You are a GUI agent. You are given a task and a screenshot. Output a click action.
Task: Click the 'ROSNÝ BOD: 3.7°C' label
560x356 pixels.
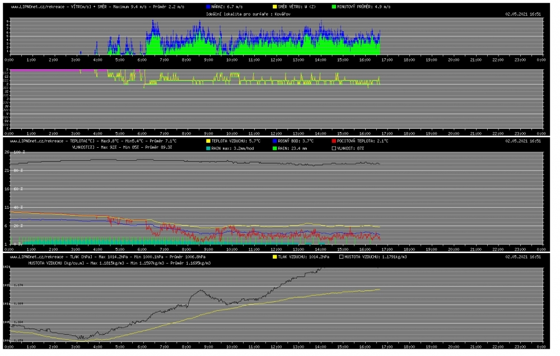tap(296, 141)
